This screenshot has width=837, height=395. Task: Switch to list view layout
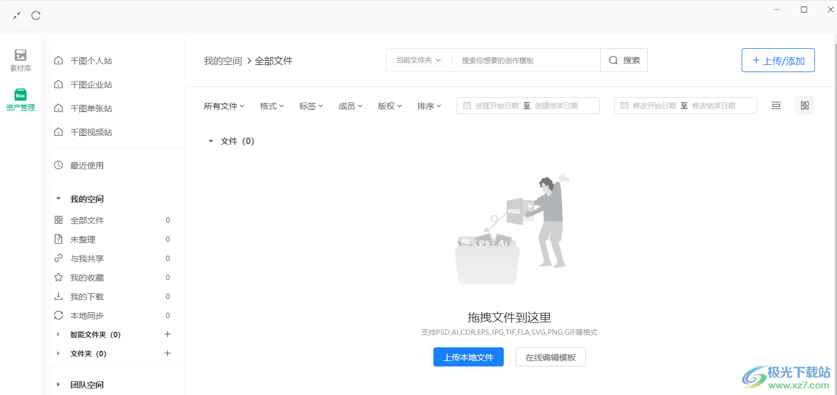click(776, 105)
